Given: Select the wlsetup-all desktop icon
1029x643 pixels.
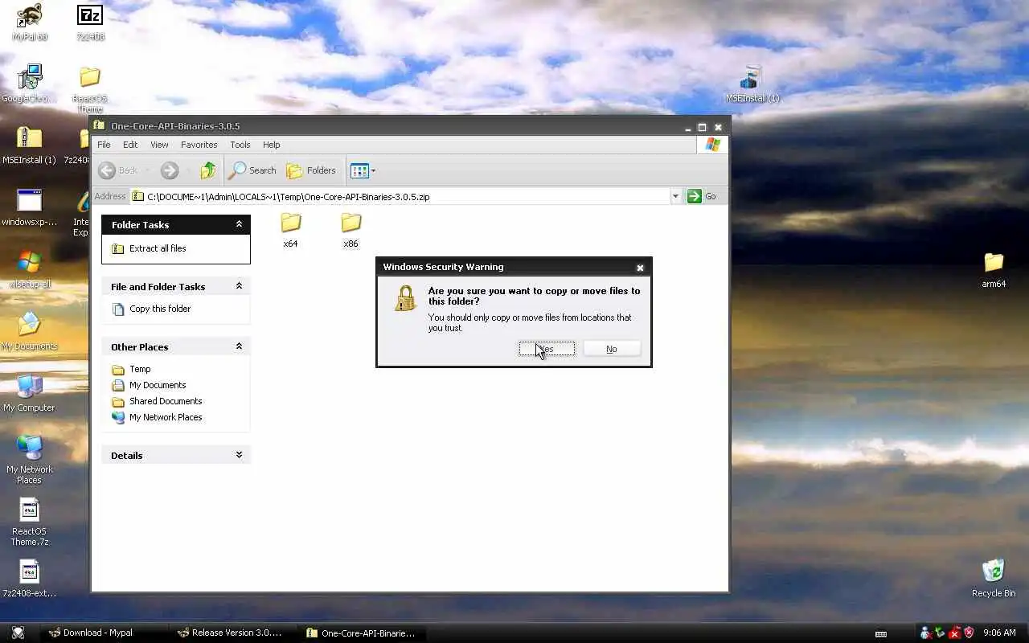Looking at the screenshot, I should 30,269.
